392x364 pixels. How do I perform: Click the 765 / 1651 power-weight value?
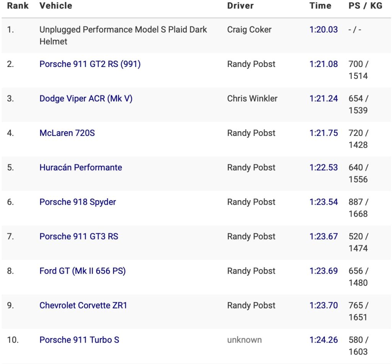358,312
